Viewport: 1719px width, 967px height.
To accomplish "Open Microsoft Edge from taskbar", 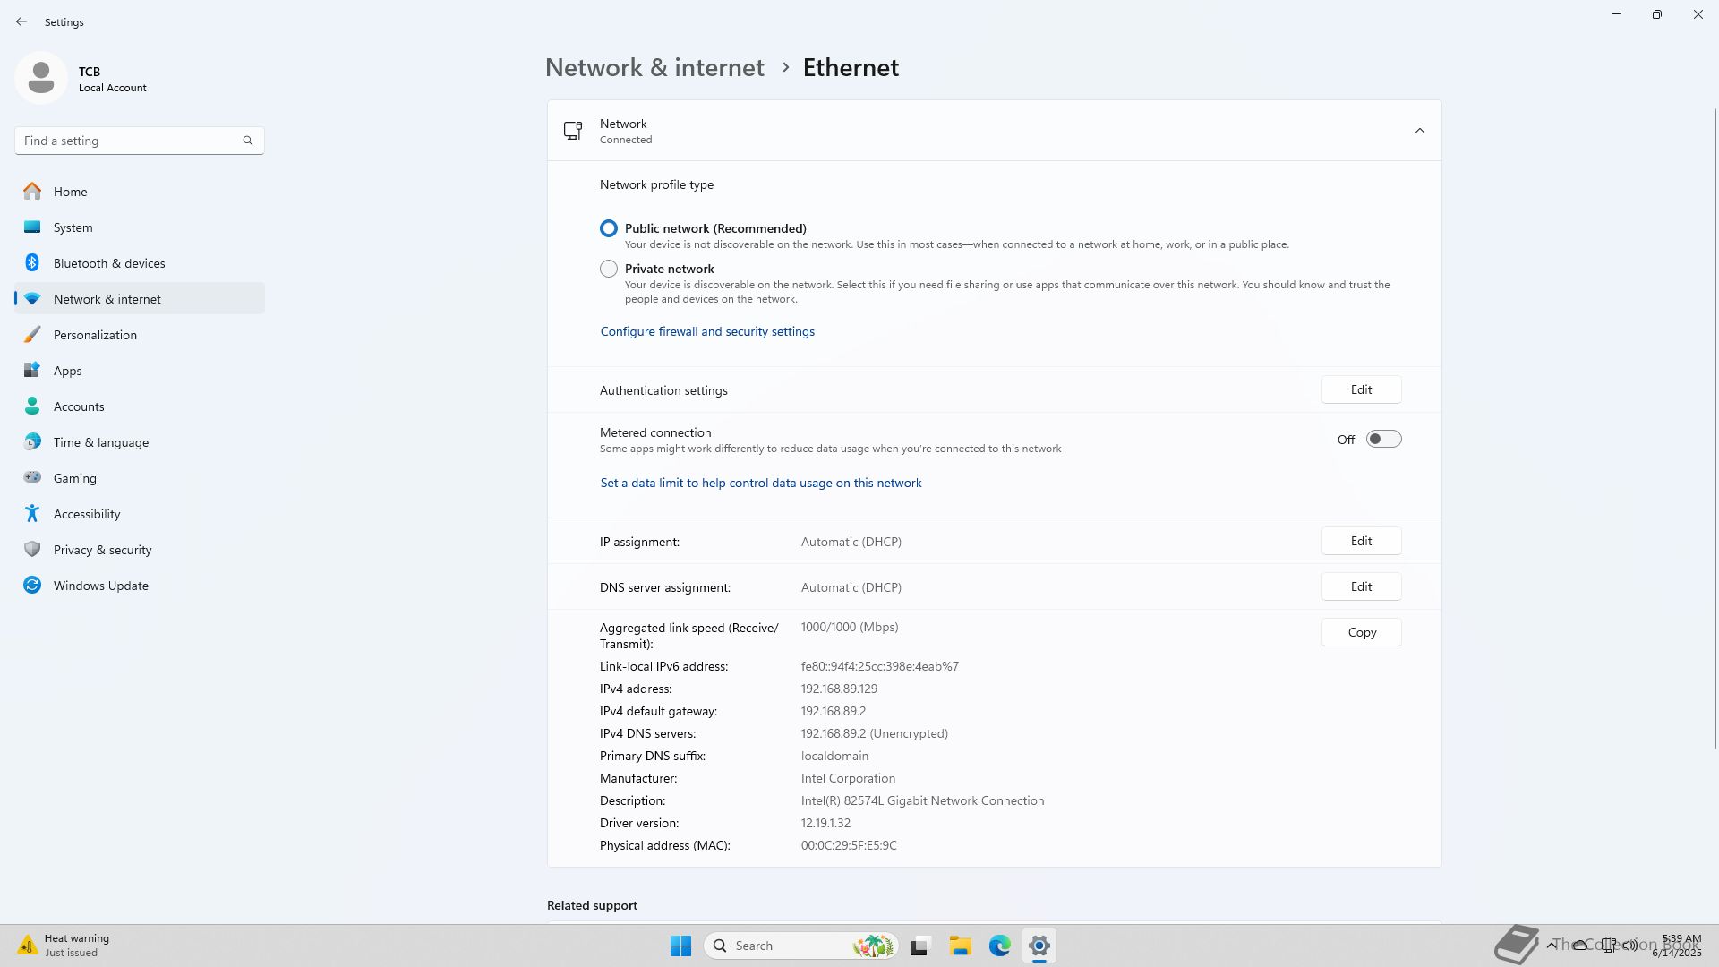I will point(999,946).
